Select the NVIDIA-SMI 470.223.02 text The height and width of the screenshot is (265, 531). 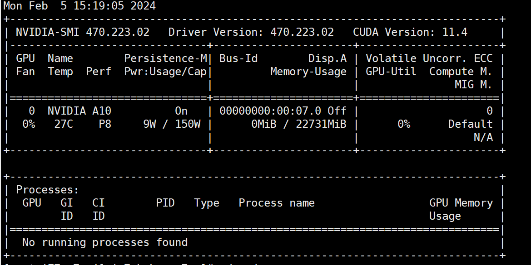[83, 32]
